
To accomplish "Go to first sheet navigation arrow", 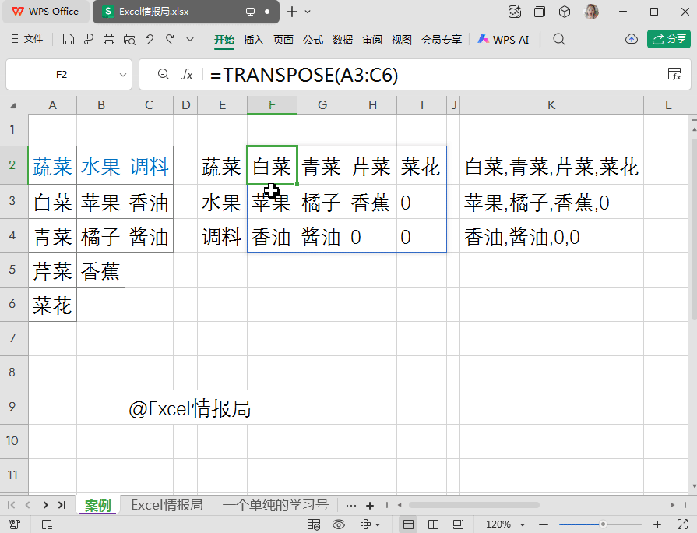I will pos(12,505).
